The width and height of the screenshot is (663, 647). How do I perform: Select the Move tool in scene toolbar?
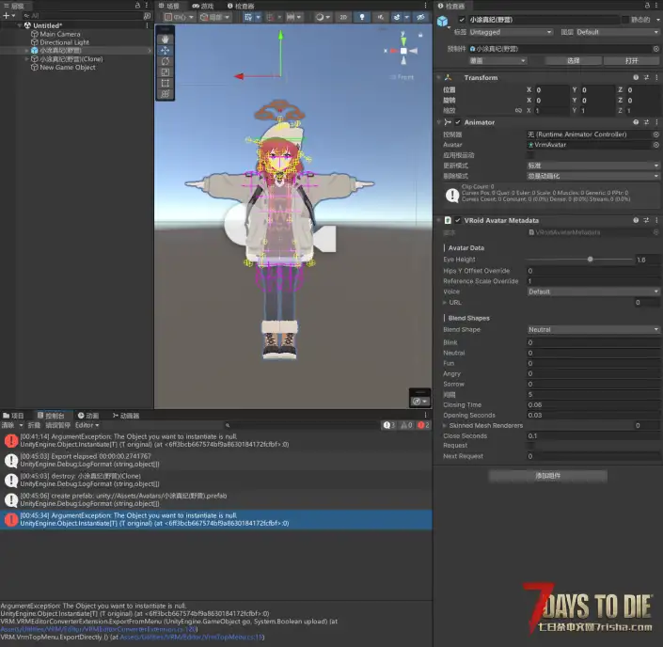pyautogui.click(x=166, y=51)
